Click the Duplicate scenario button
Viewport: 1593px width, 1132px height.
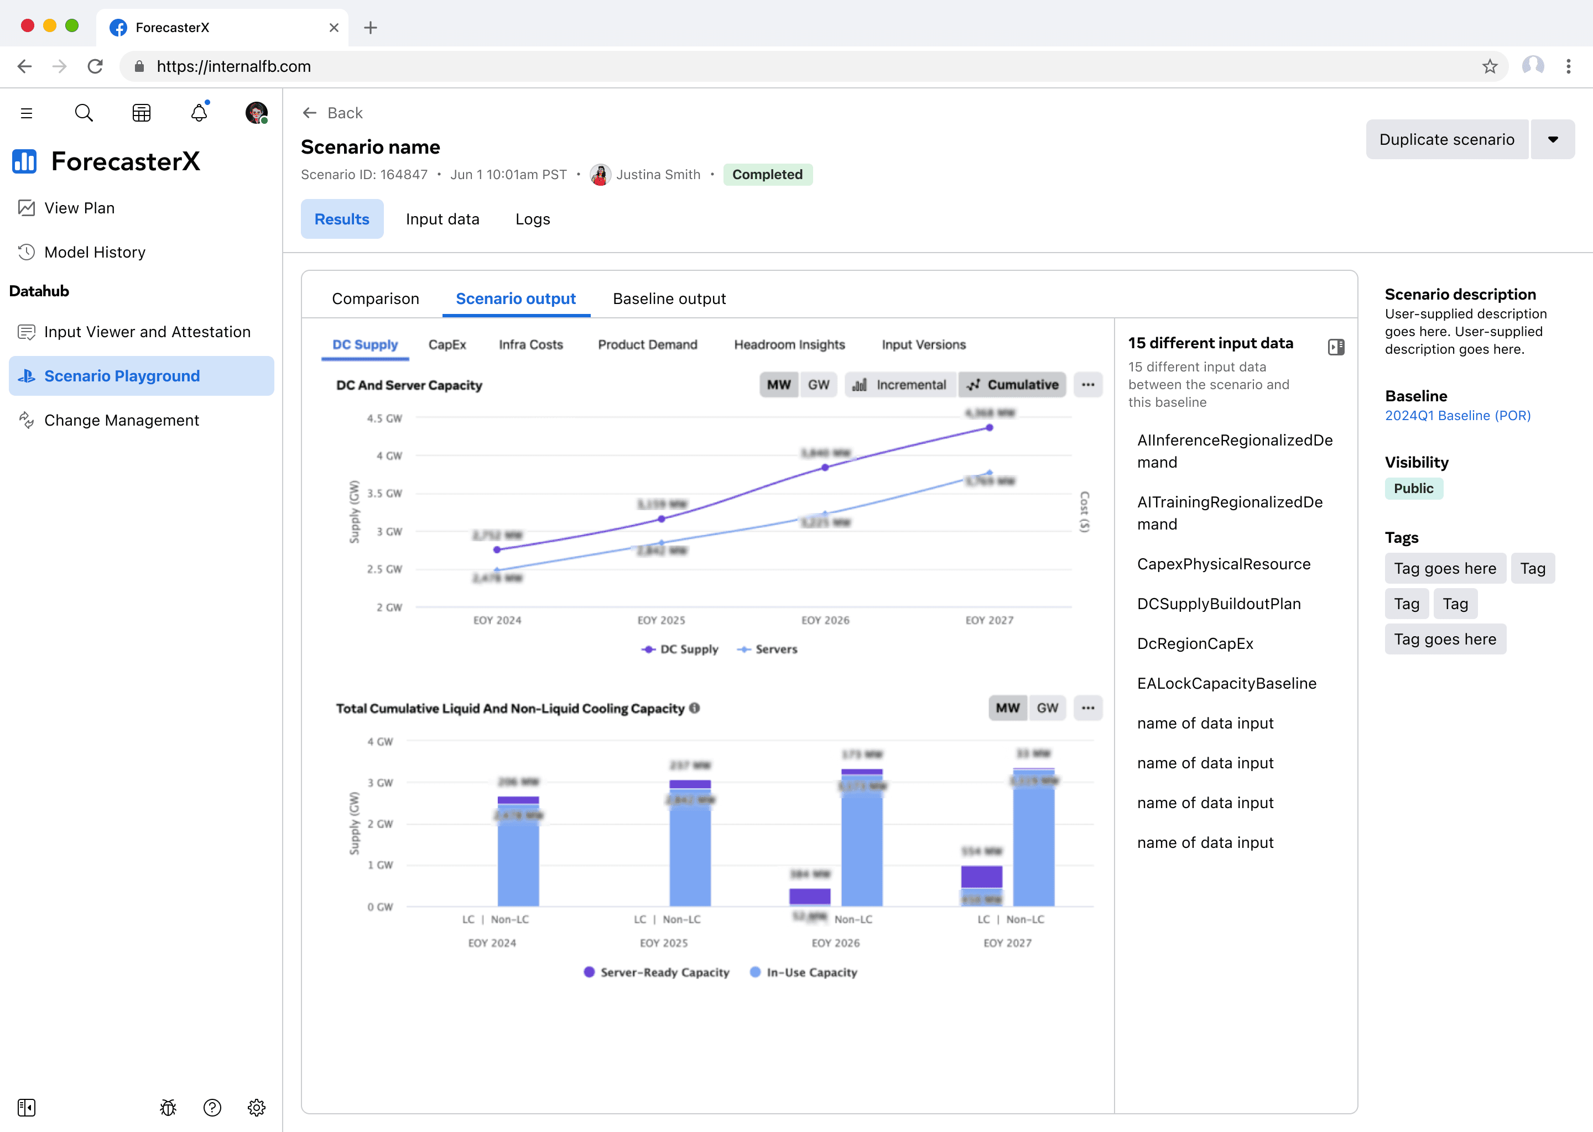1446,139
